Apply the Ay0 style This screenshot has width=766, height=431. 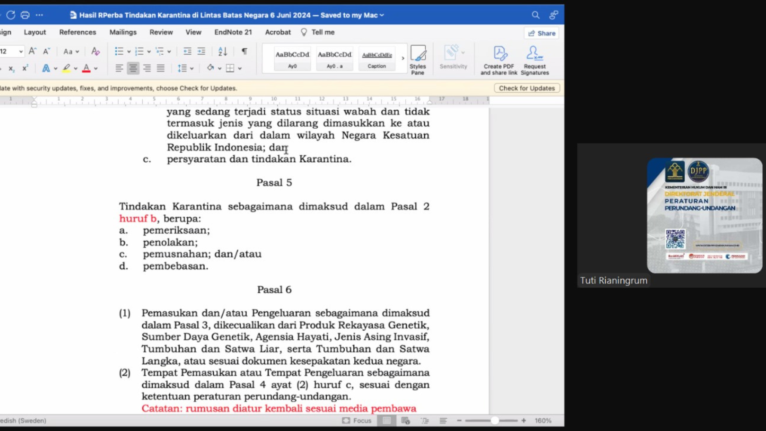pyautogui.click(x=292, y=59)
